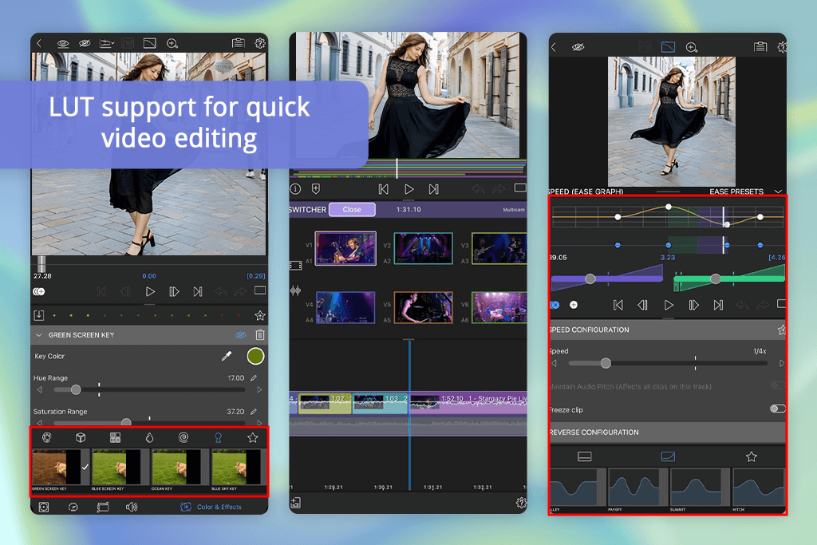Viewport: 817px width, 545px height.
Task: Go back using chevron in speed screen
Action: [x=554, y=47]
